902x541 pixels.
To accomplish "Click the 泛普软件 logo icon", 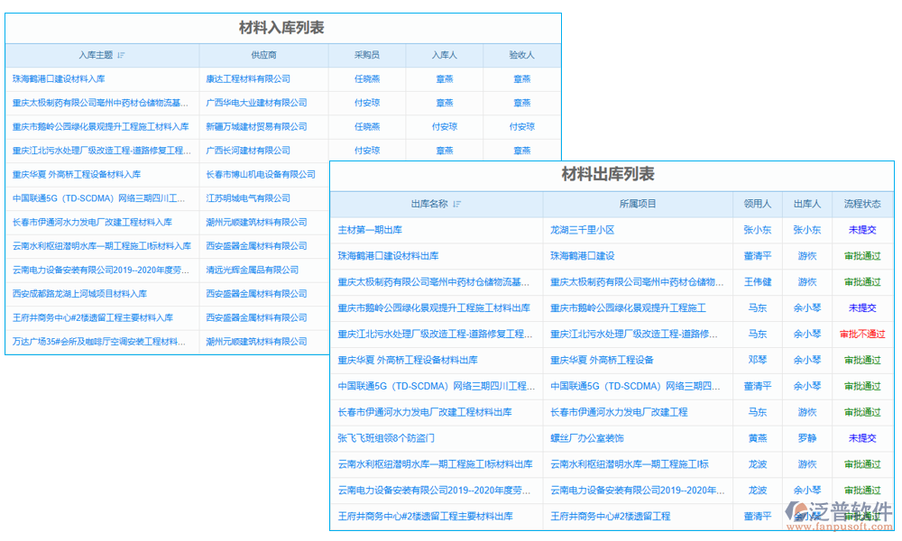I will (x=801, y=509).
